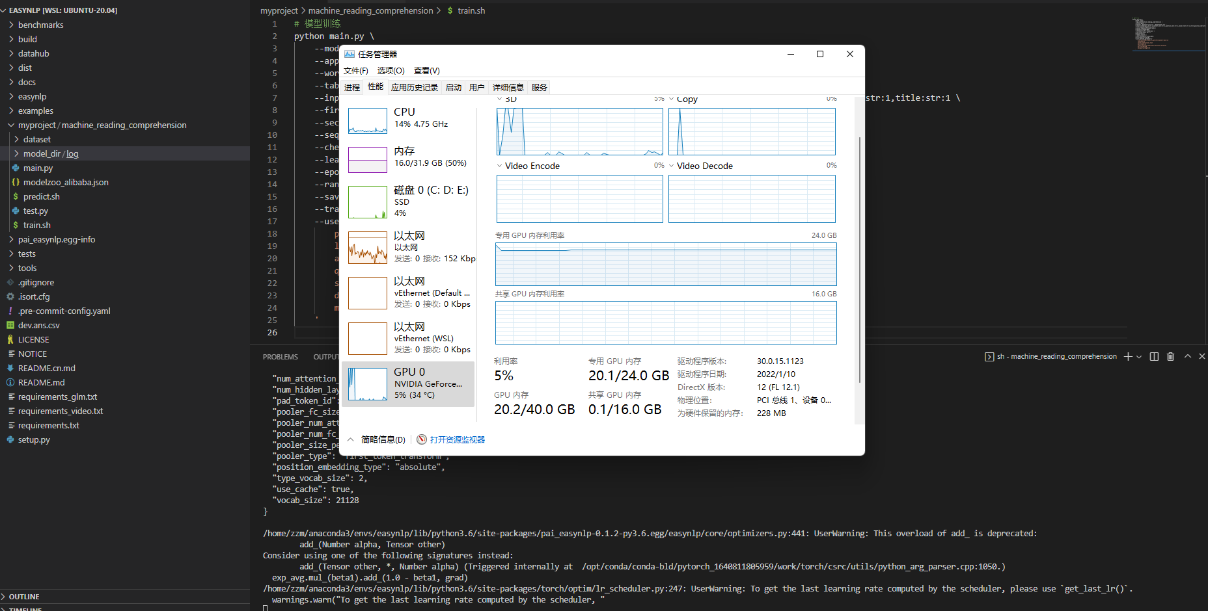Open the terminal launch profile dropdown
The image size is (1208, 611).
click(x=1139, y=356)
